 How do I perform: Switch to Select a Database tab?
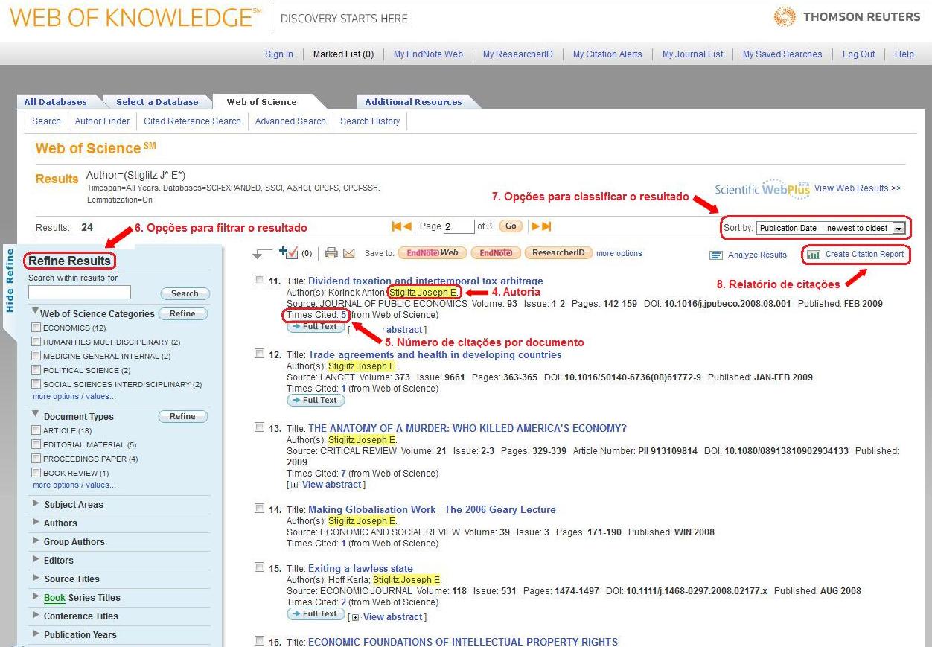coord(157,102)
